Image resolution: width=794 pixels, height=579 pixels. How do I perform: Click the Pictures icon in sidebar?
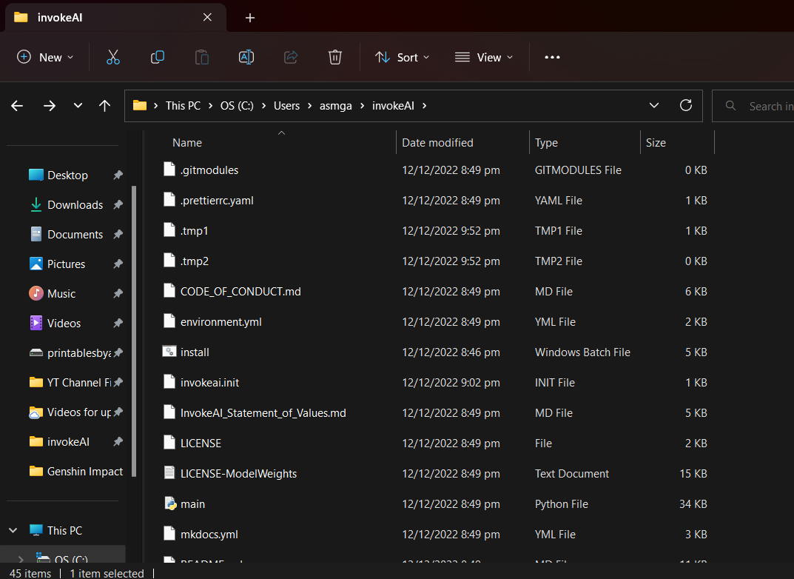coord(36,264)
